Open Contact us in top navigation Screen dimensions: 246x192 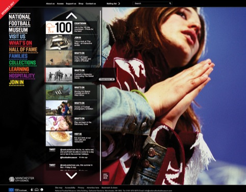point(91,4)
